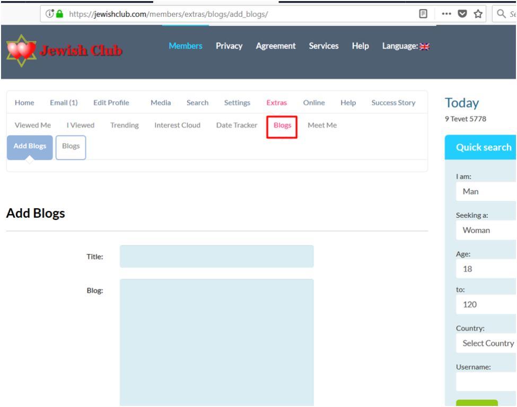Click the search magnifier icon in browser
This screenshot has height=407, width=517.
pos(501,14)
